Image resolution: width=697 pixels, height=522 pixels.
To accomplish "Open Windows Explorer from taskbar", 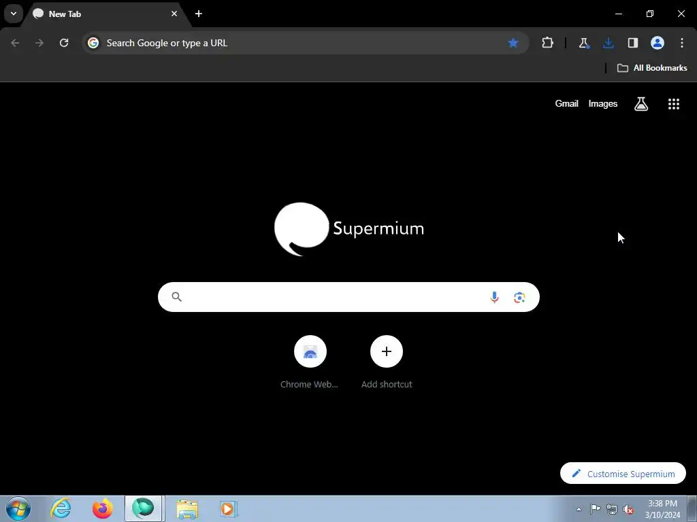I will coord(187,508).
